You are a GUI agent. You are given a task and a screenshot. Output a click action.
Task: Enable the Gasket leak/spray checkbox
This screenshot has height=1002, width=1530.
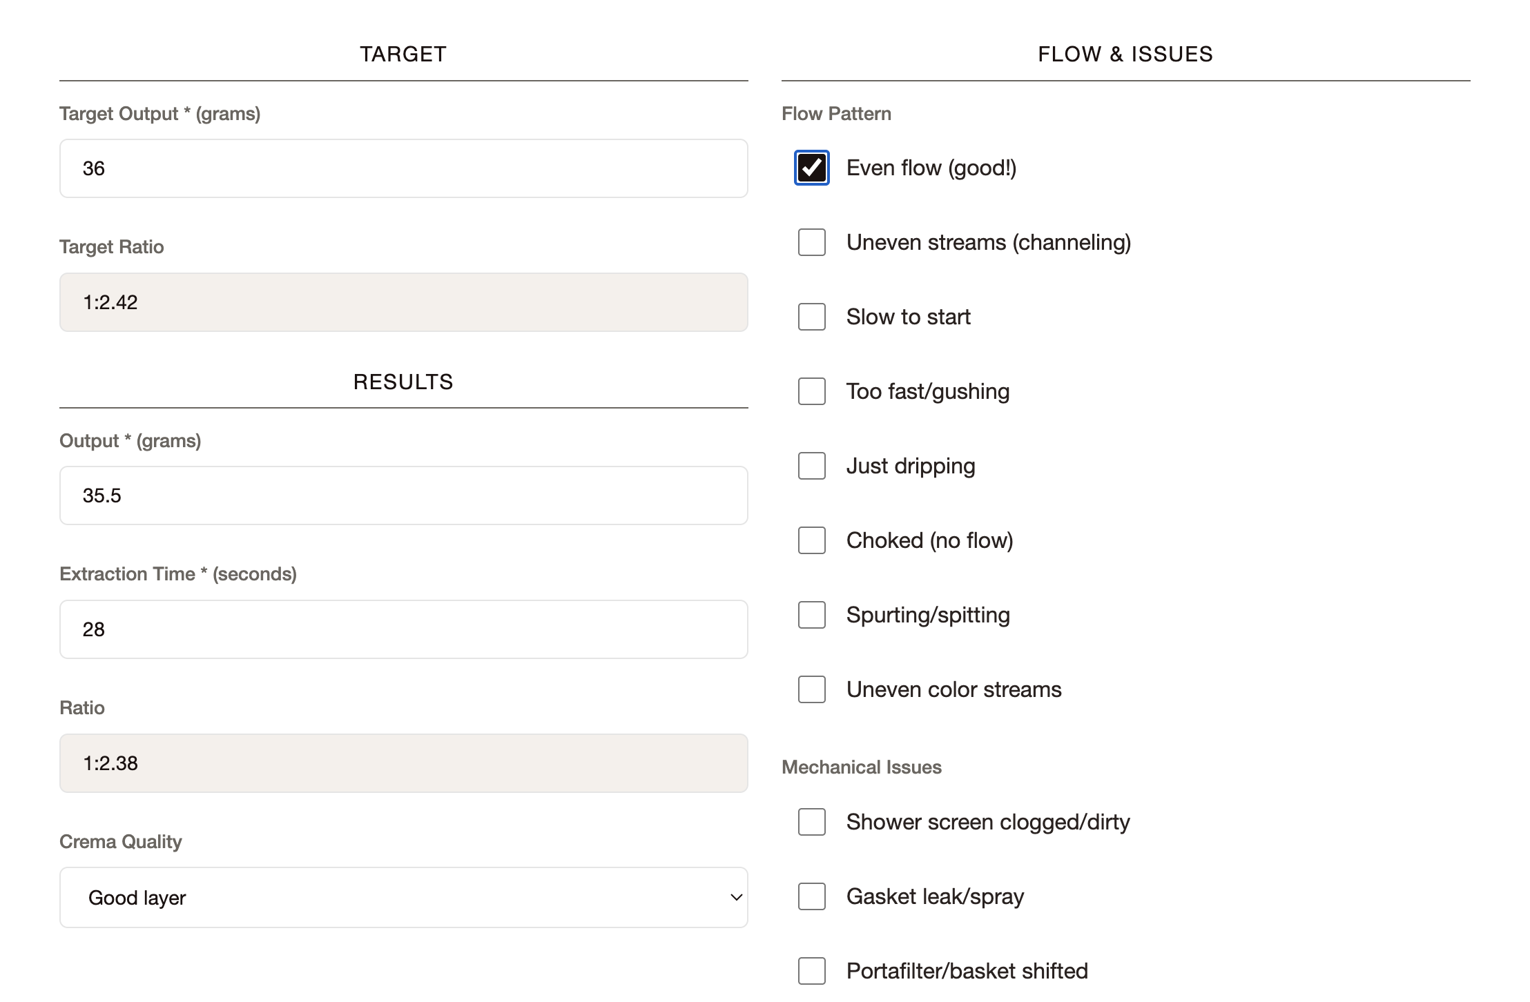(x=811, y=896)
